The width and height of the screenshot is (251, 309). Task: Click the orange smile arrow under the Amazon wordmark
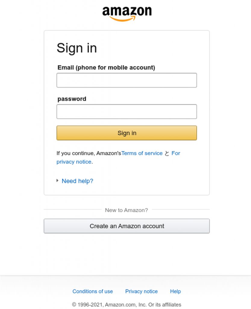click(x=122, y=19)
